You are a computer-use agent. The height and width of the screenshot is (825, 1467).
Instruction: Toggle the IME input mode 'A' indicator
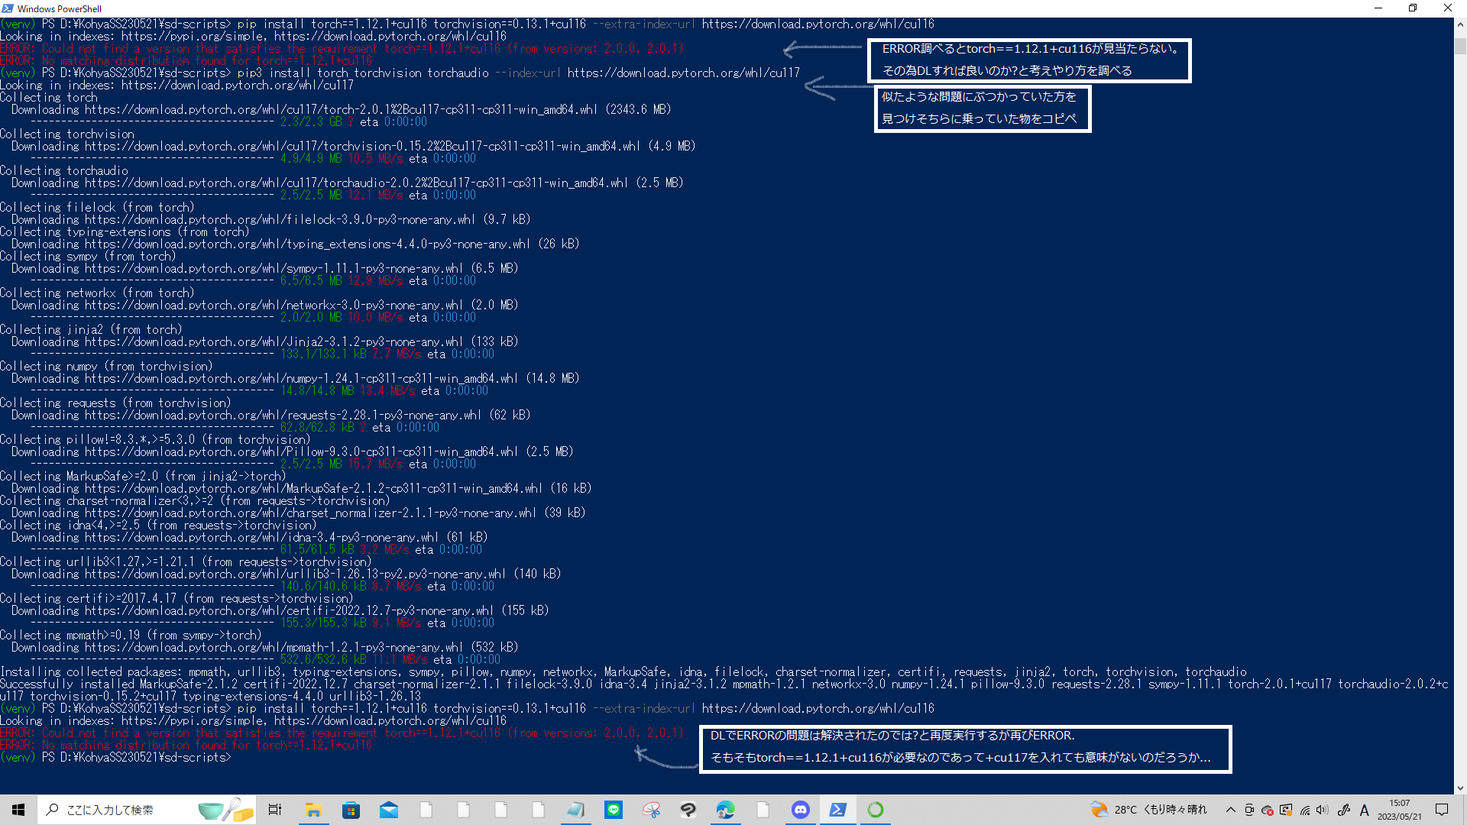coord(1364,810)
